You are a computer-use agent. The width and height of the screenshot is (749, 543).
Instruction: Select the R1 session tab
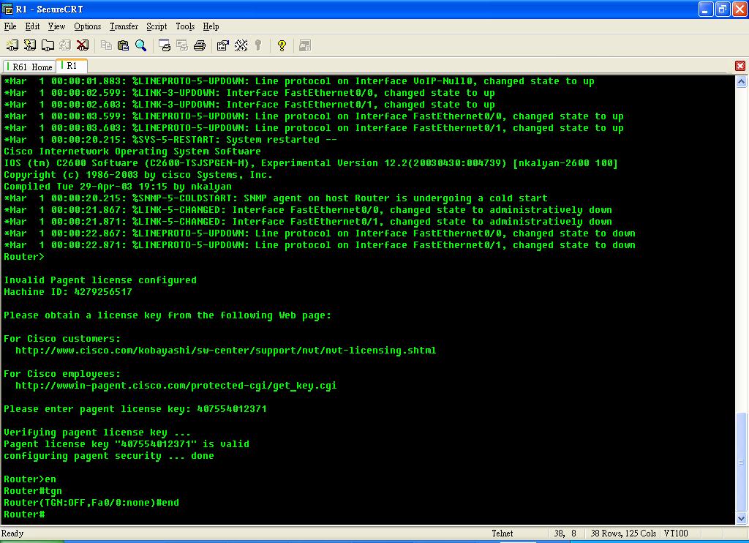(71, 66)
